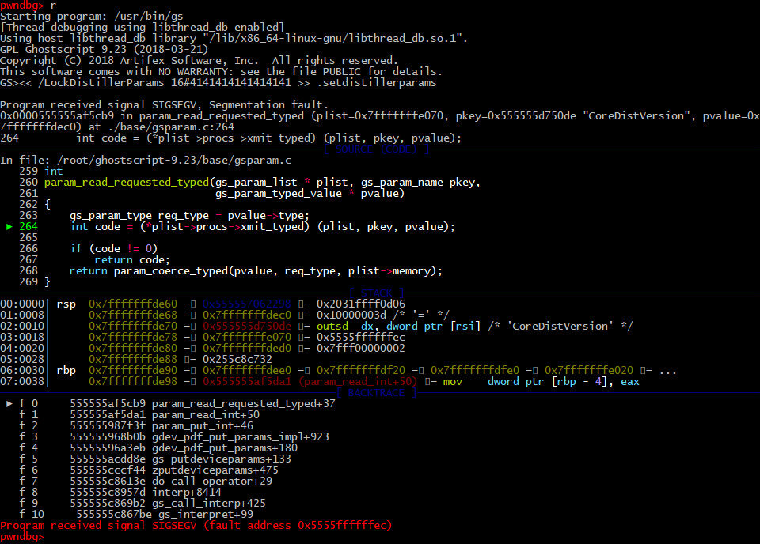The image size is (760, 544).
Task: Click the green current-line arrow at line 264
Action: [9, 227]
